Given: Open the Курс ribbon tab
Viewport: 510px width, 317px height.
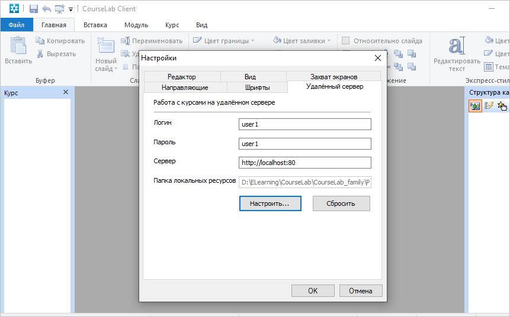Looking at the screenshot, I should tap(172, 25).
